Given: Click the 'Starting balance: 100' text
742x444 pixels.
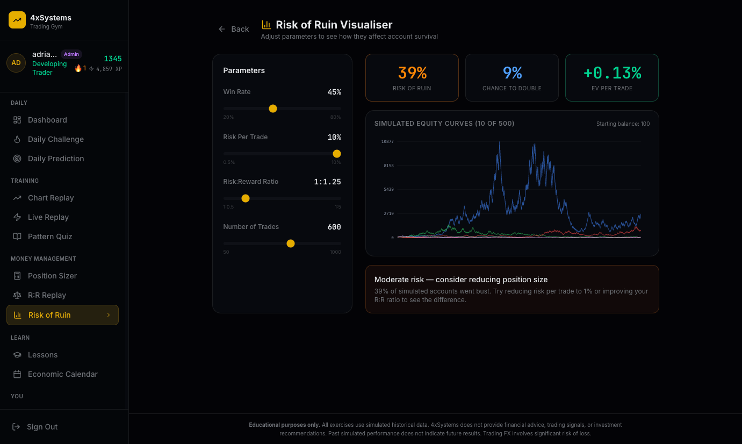Looking at the screenshot, I should (623, 124).
